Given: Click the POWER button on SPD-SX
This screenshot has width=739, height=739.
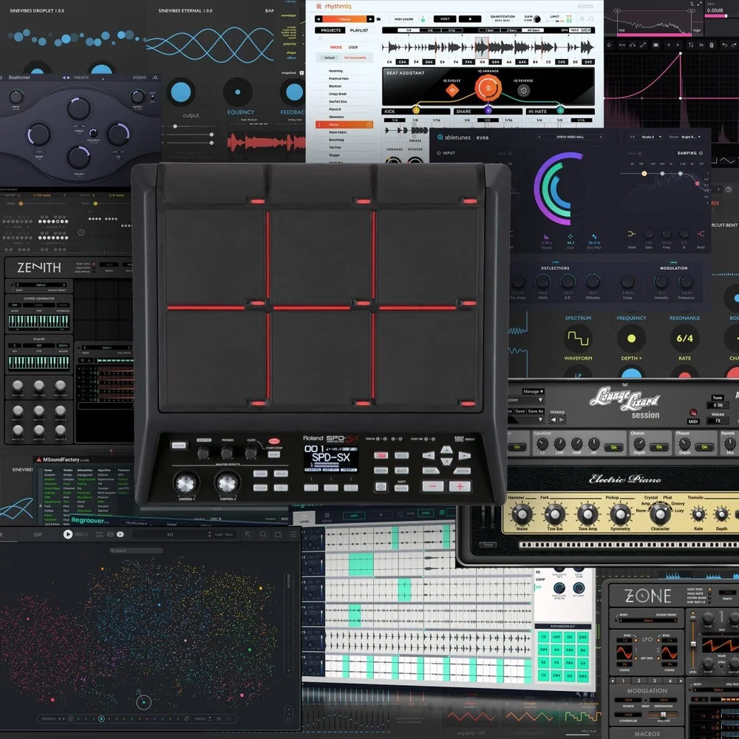Looking at the screenshot, I should click(x=179, y=446).
